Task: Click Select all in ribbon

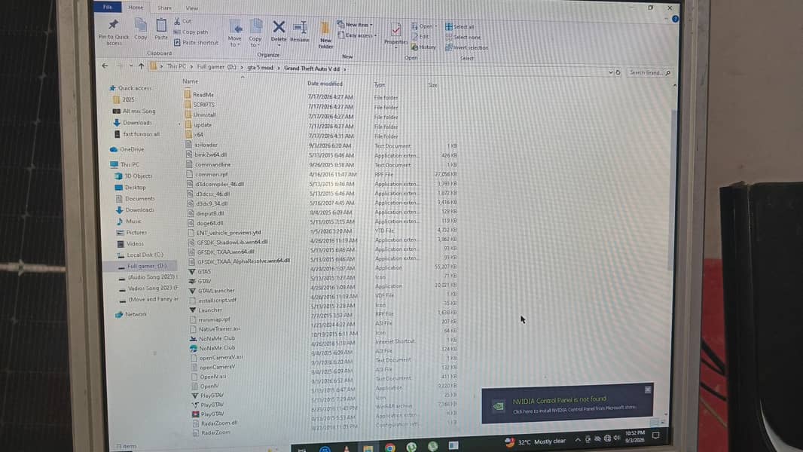Action: point(460,26)
